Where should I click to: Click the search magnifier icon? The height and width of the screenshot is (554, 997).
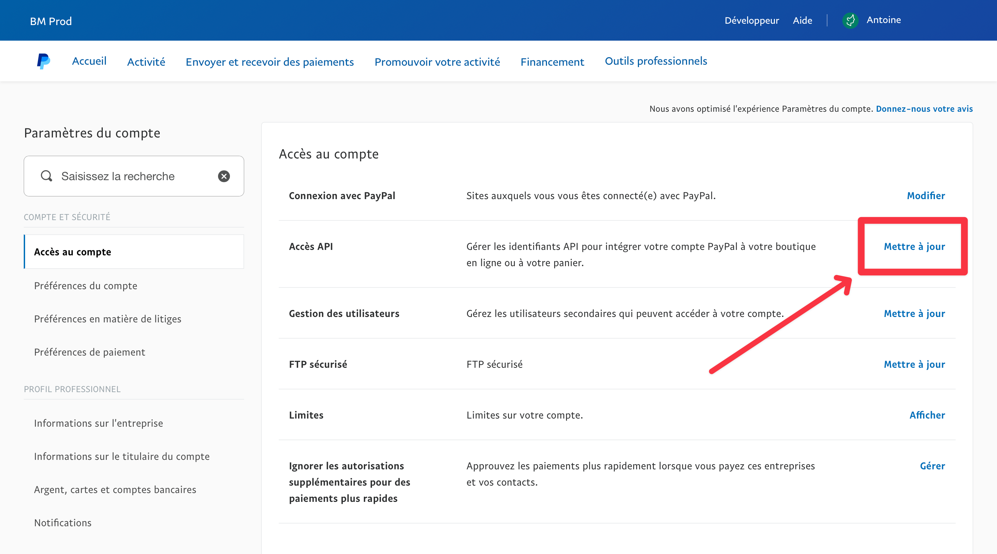click(x=46, y=176)
